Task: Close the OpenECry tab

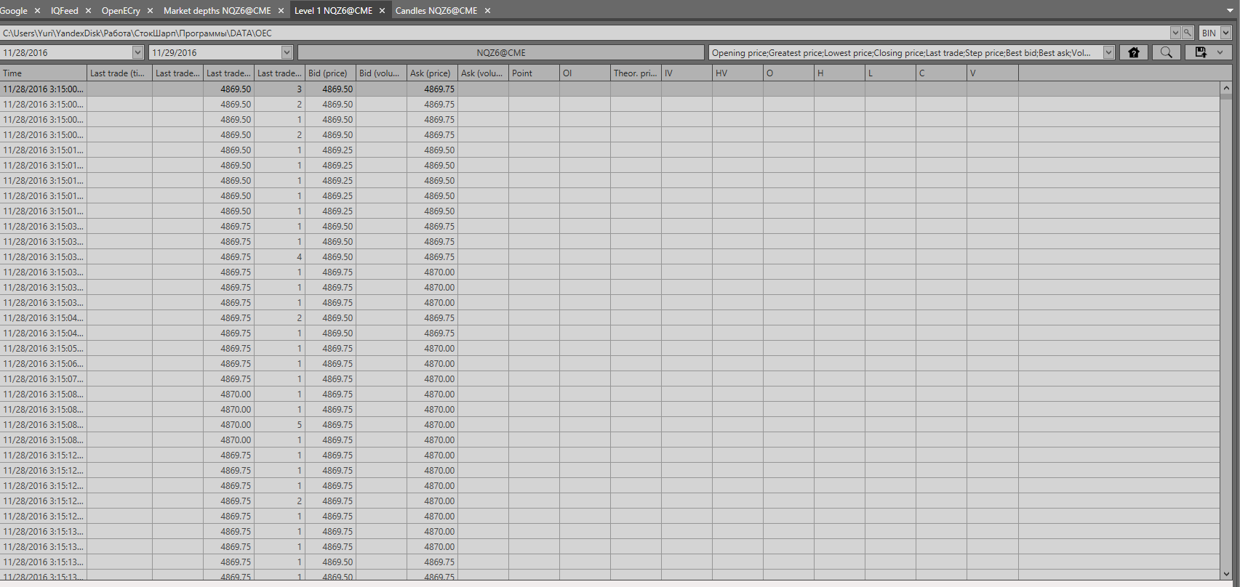Action: [151, 11]
